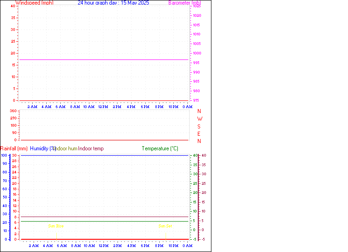Select the "Rainfall (mm)" legend label
Viewport: 348px width, 252px height.
coord(14,148)
